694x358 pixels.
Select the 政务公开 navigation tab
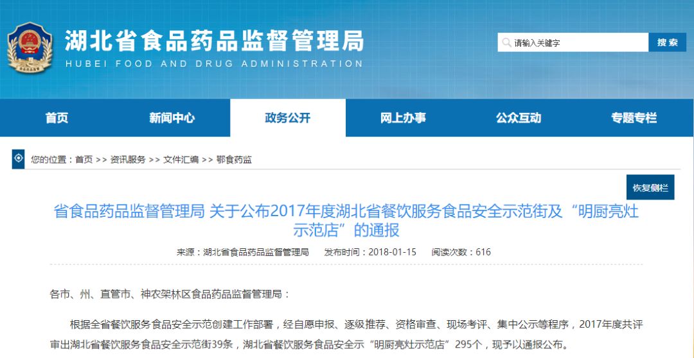pyautogui.click(x=288, y=118)
